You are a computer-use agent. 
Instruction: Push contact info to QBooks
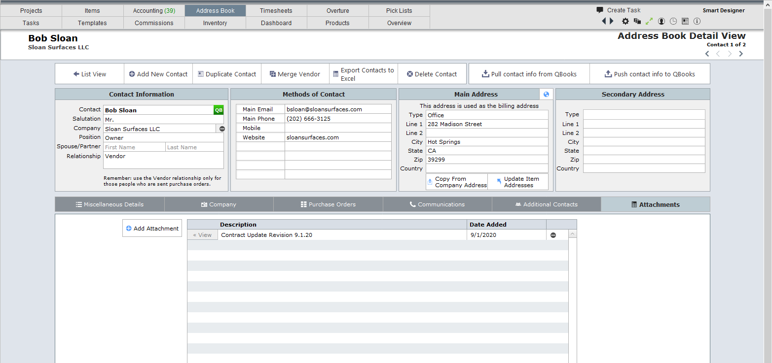(650, 74)
